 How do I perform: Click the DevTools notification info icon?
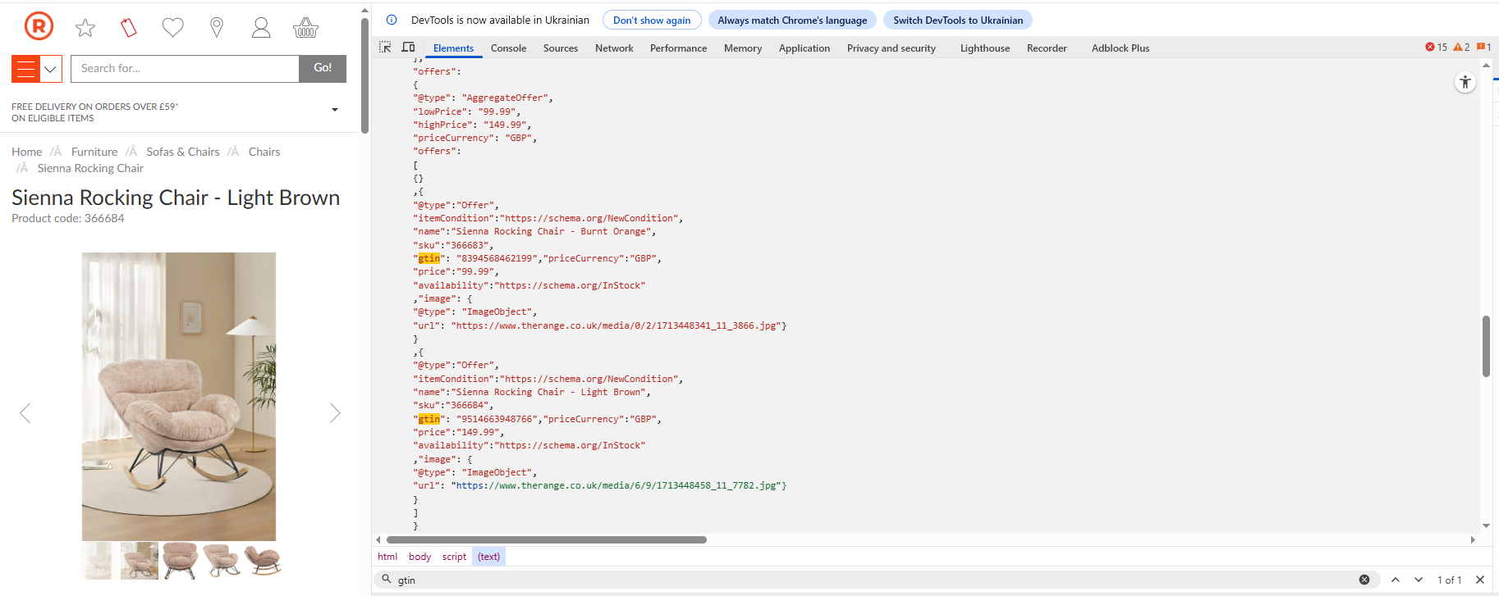coord(392,20)
